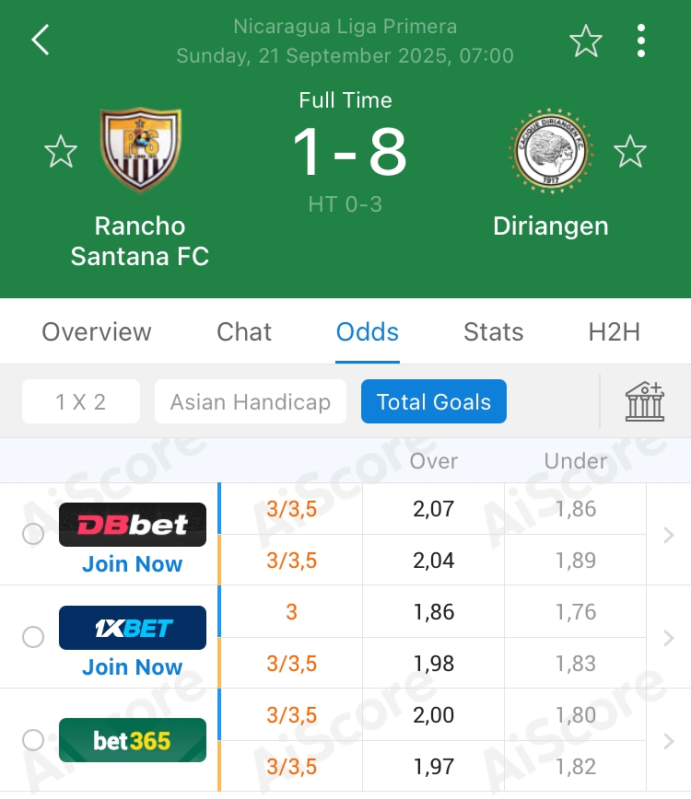Tap the back arrow icon
Viewport: 691px width, 799px height.
(41, 40)
